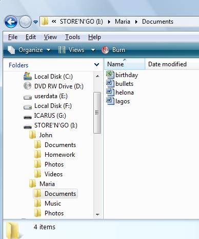The height and width of the screenshot is (239, 199).
Task: Navigate to Maria in address bar
Action: [123, 22]
